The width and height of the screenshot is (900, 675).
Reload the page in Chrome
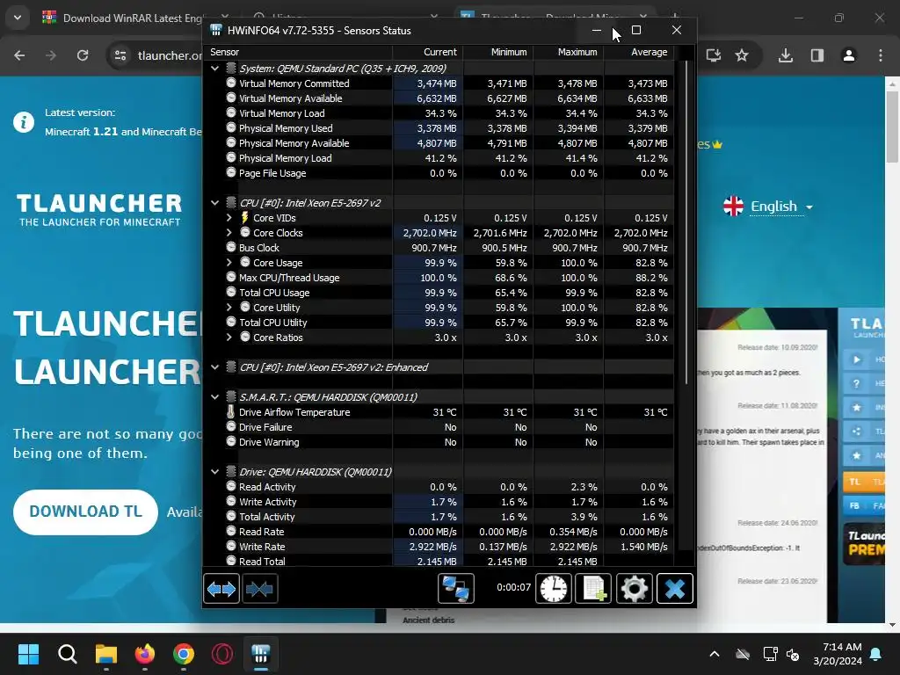(83, 55)
